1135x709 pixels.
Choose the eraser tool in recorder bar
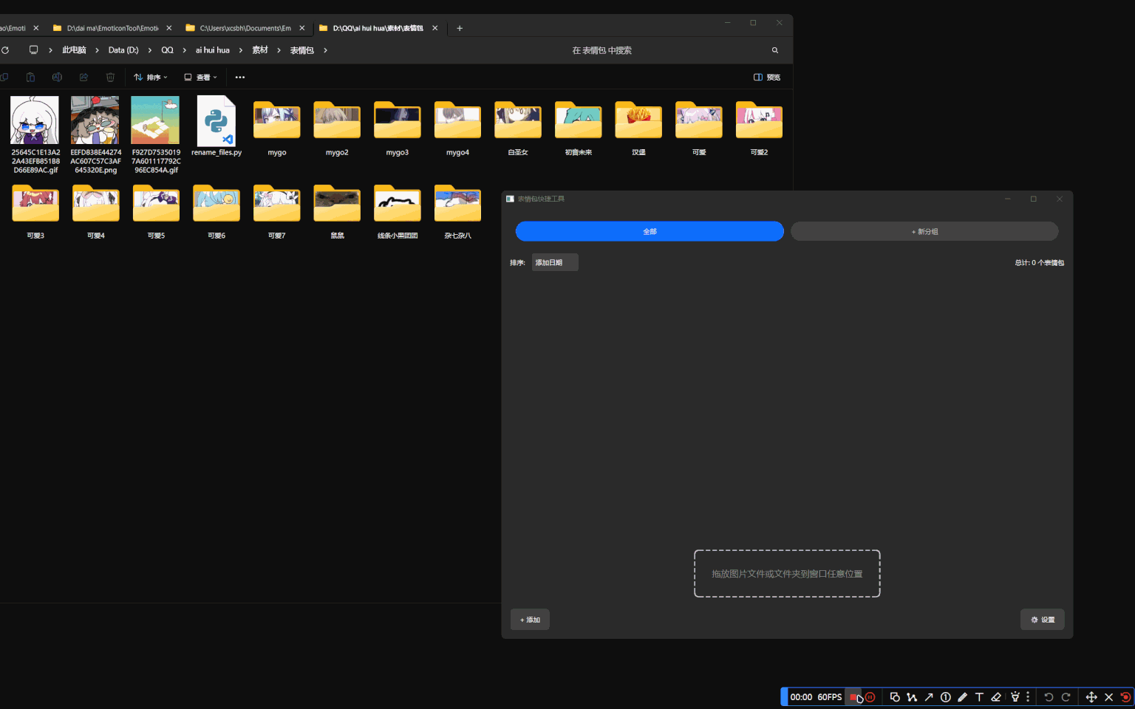tap(996, 697)
